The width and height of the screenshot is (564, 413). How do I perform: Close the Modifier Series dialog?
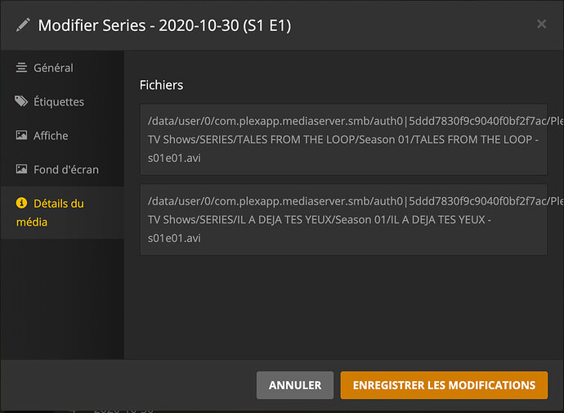pos(541,24)
